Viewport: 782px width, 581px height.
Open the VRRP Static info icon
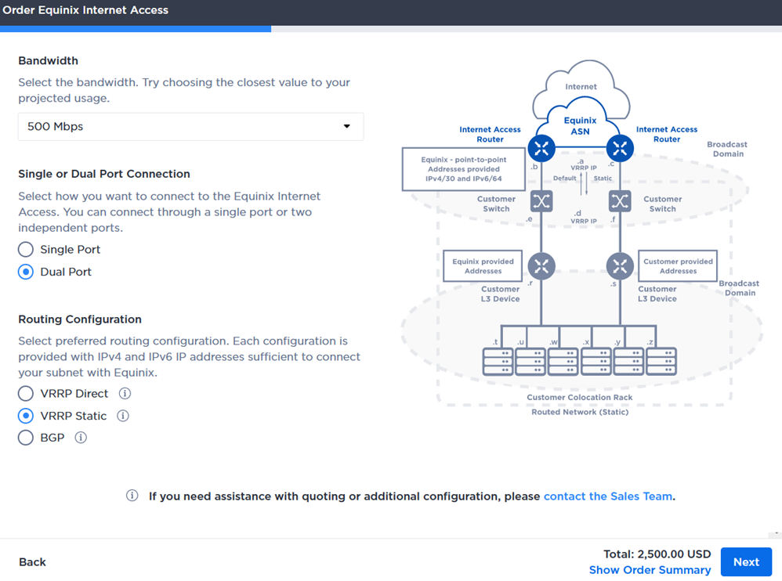pos(123,416)
